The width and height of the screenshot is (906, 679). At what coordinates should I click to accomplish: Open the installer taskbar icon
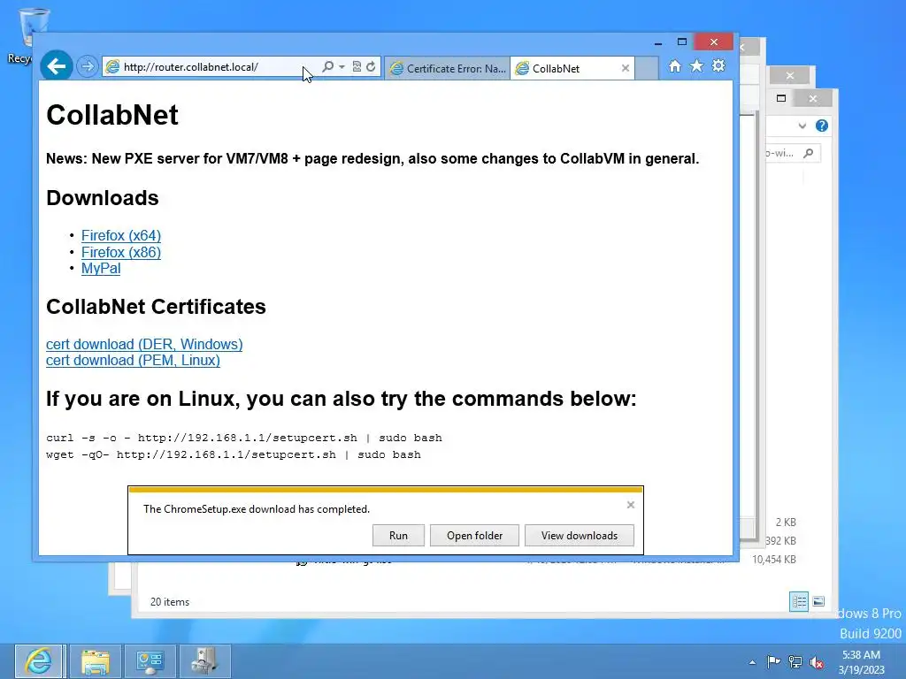click(x=205, y=661)
